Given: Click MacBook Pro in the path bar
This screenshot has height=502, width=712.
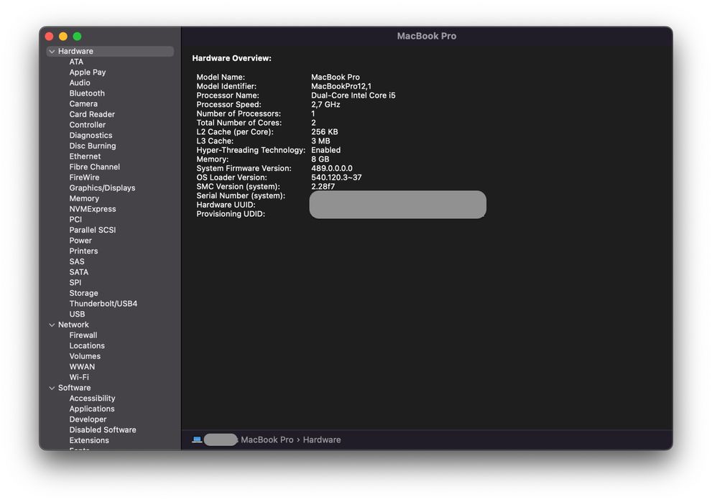Looking at the screenshot, I should tap(267, 440).
